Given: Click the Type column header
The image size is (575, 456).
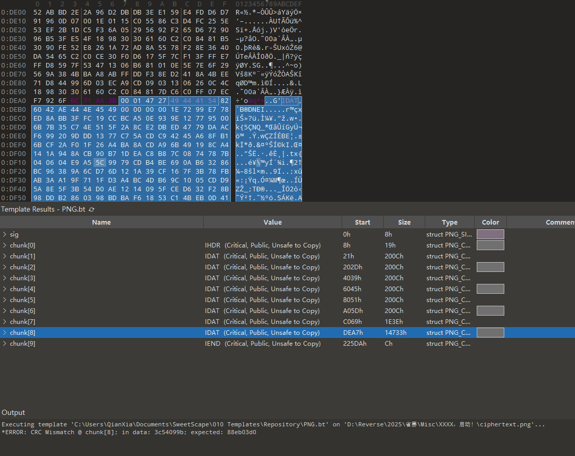Looking at the screenshot, I should pos(449,223).
